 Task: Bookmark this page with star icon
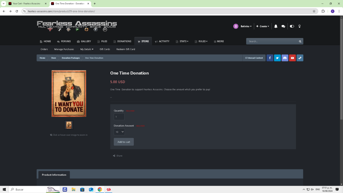point(314,11)
